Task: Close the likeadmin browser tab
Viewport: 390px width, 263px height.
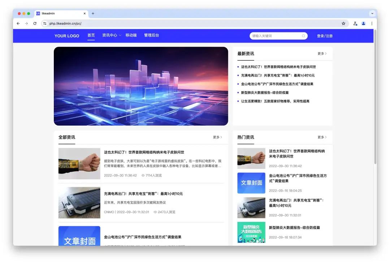Action: pyautogui.click(x=84, y=13)
